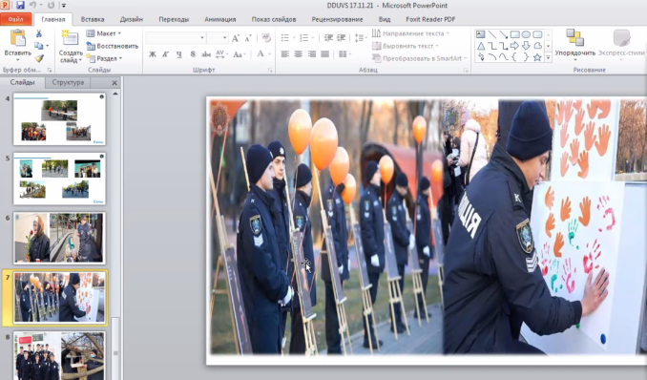Decrease font size with smaller A icon
This screenshot has height=380, width=647.
pyautogui.click(x=248, y=38)
